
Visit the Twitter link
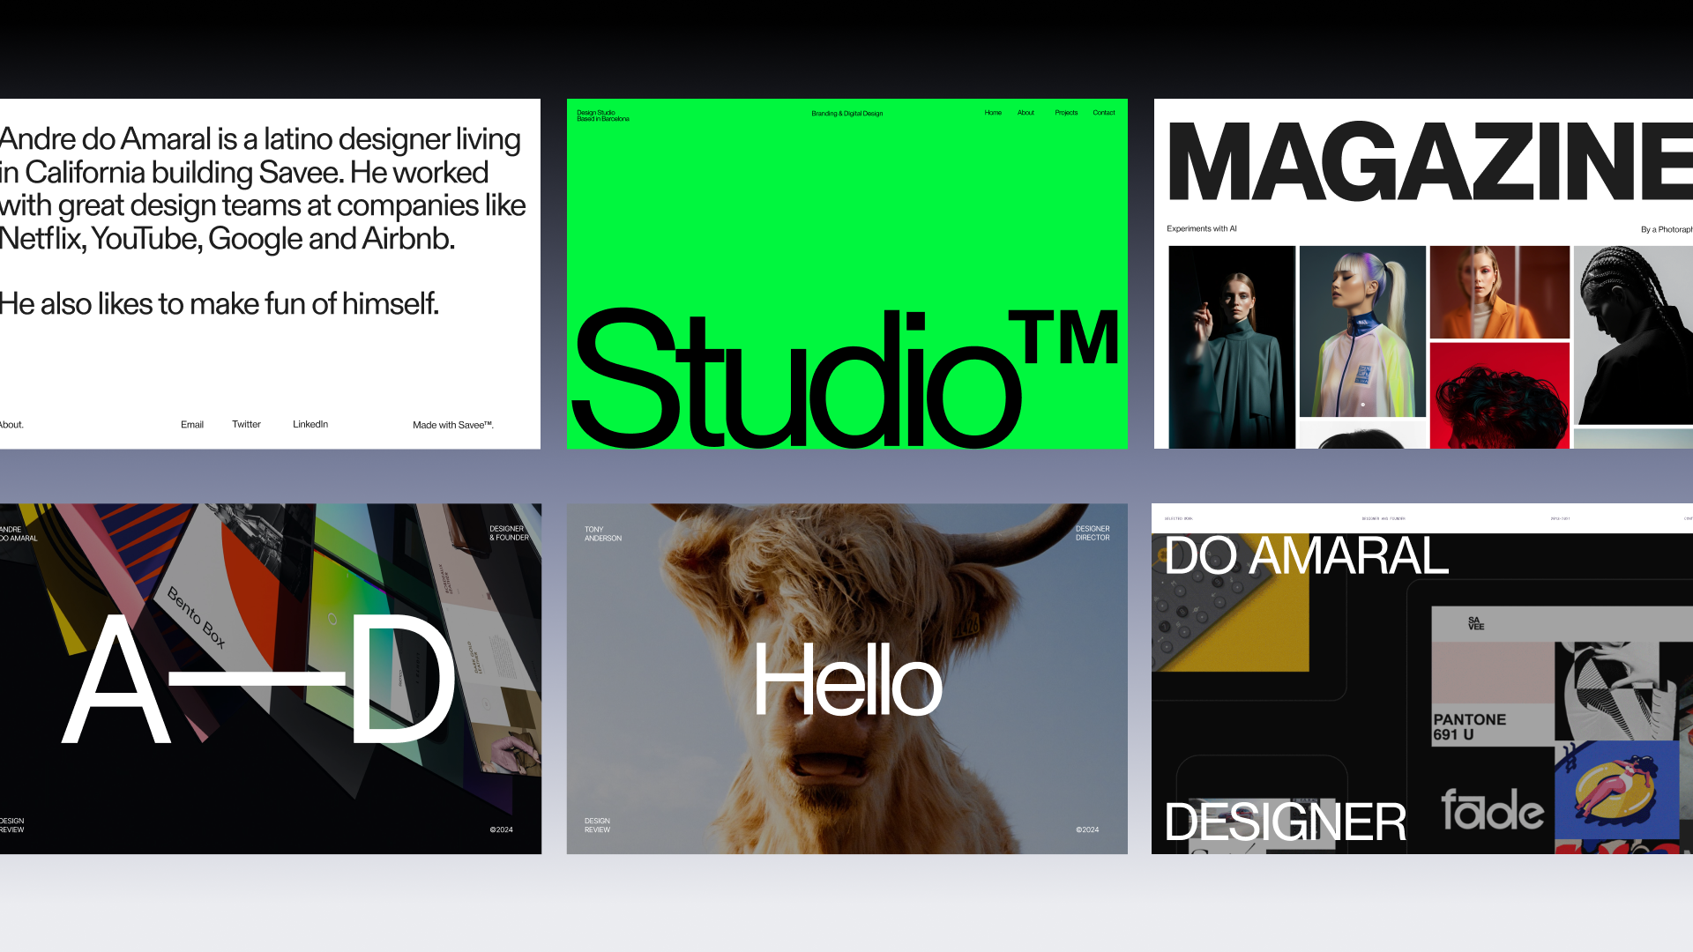(x=245, y=424)
